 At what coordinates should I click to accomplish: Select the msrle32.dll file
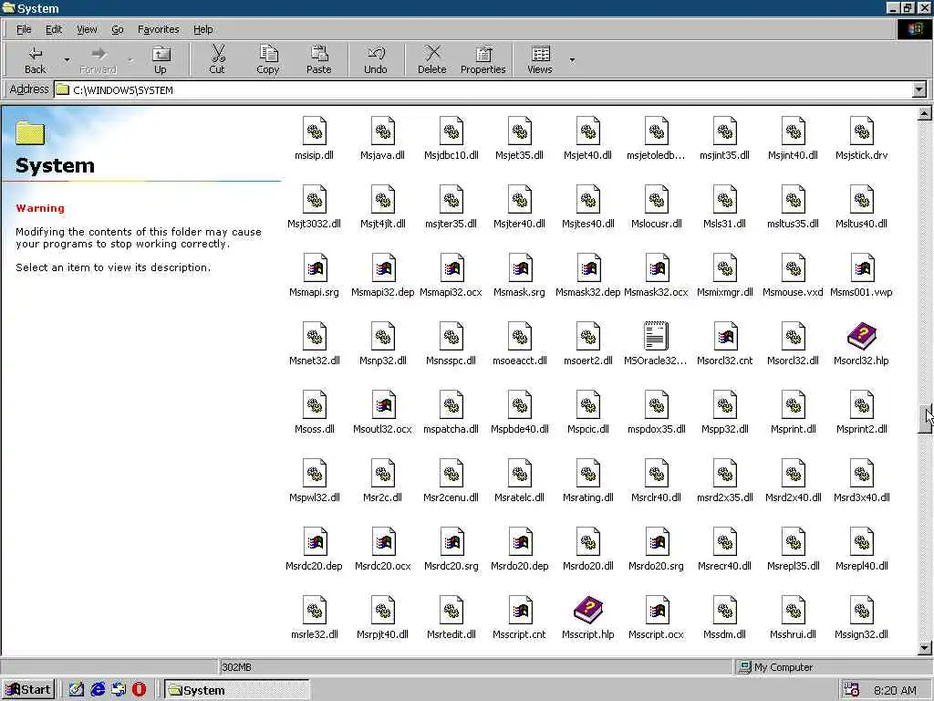coord(314,619)
